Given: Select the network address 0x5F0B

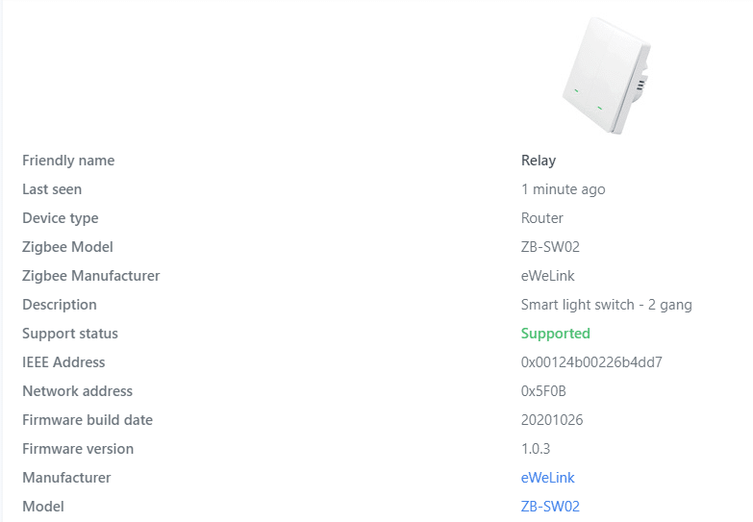Looking at the screenshot, I should coord(543,391).
